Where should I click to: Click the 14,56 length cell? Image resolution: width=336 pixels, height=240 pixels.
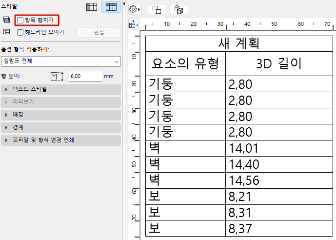[x=279, y=180]
